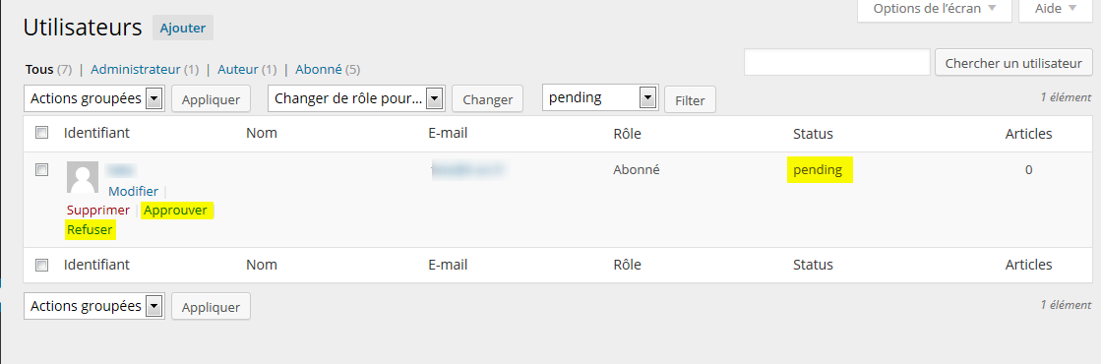Focus the user search text field

pyautogui.click(x=837, y=63)
